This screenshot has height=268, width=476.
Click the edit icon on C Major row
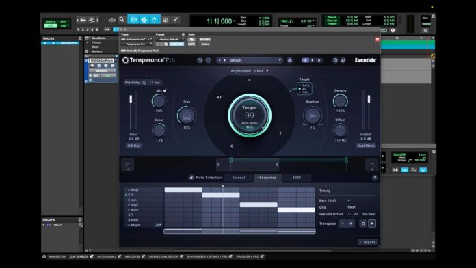pos(158,225)
